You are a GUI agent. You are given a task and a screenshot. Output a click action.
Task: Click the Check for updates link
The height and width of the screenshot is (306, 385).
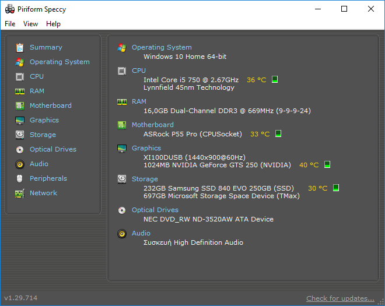[x=340, y=298]
